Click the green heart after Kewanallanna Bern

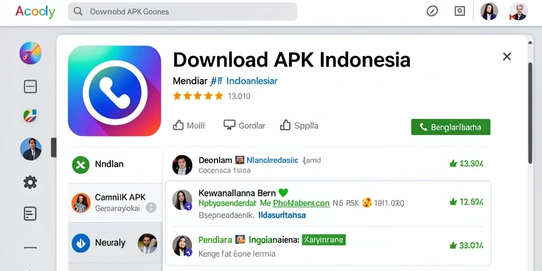click(x=283, y=192)
